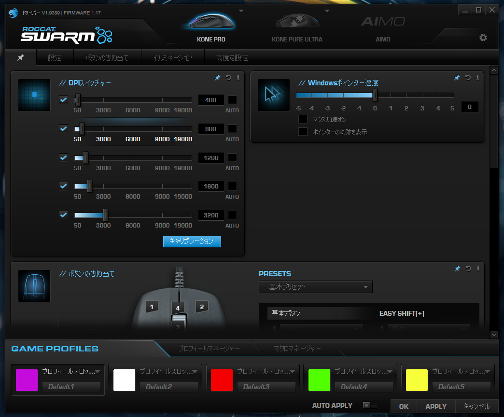Click the green Default4 color swatch
This screenshot has height=417, width=504.
[319, 380]
